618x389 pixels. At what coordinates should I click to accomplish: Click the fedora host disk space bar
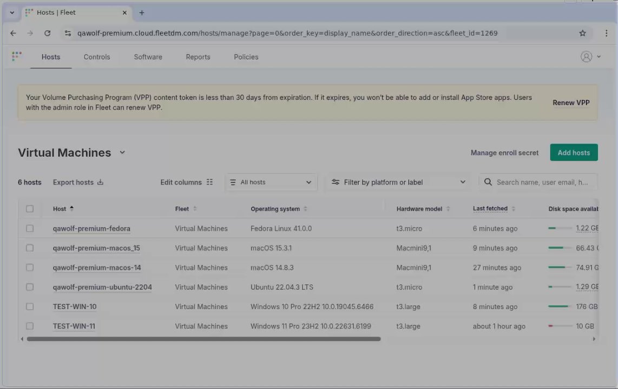click(560, 228)
